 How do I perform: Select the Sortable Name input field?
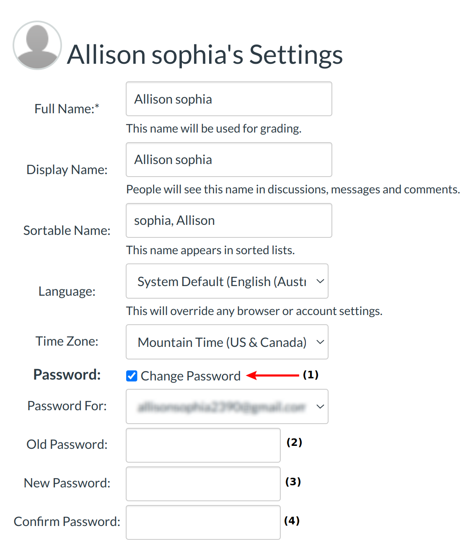tap(229, 221)
